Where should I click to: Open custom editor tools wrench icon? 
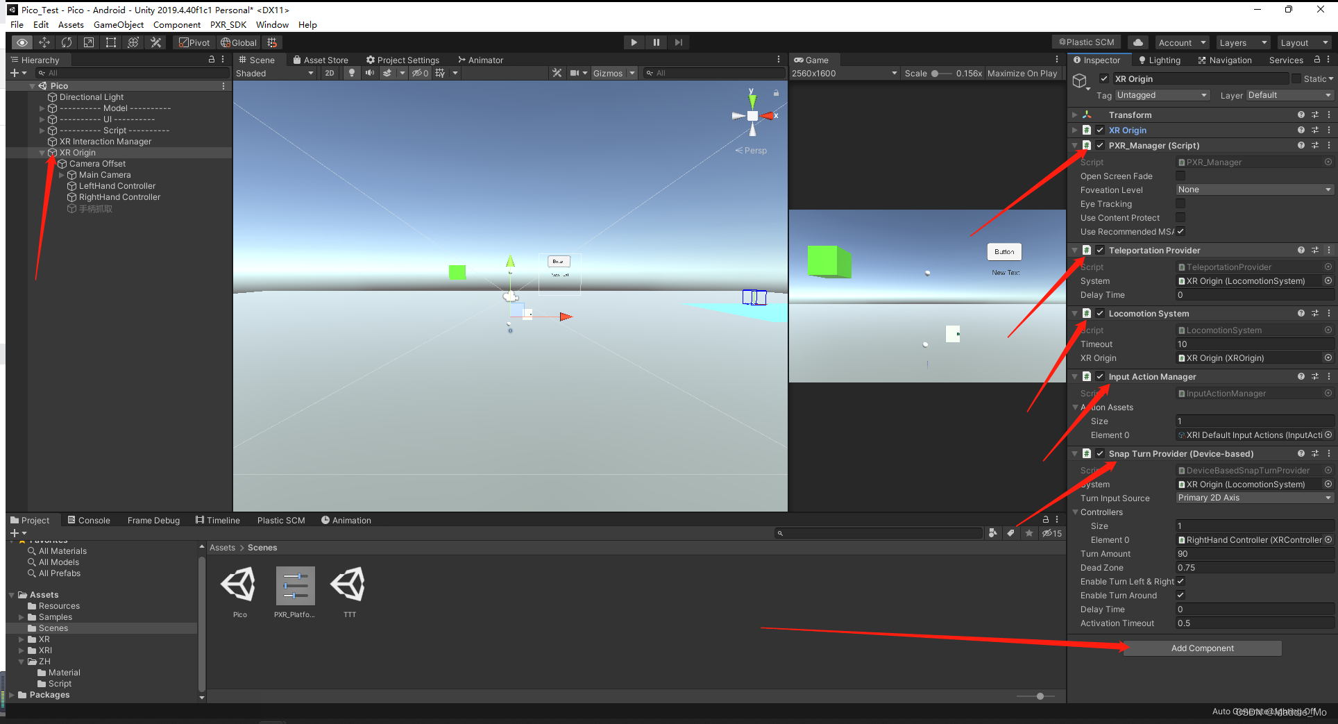155,42
